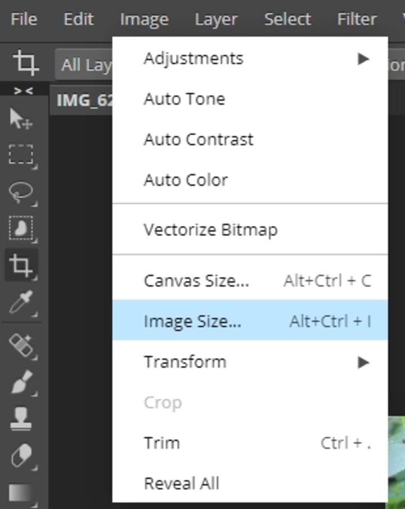Select the Lasso tool
This screenshot has width=405, height=509.
point(21,192)
